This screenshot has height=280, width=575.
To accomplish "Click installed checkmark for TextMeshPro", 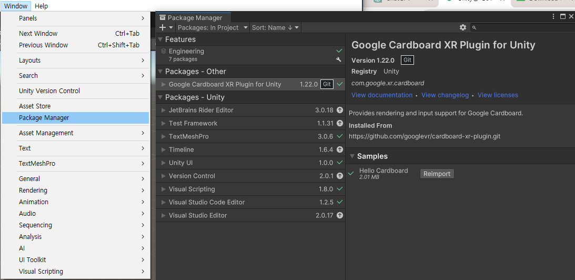I will coord(339,136).
